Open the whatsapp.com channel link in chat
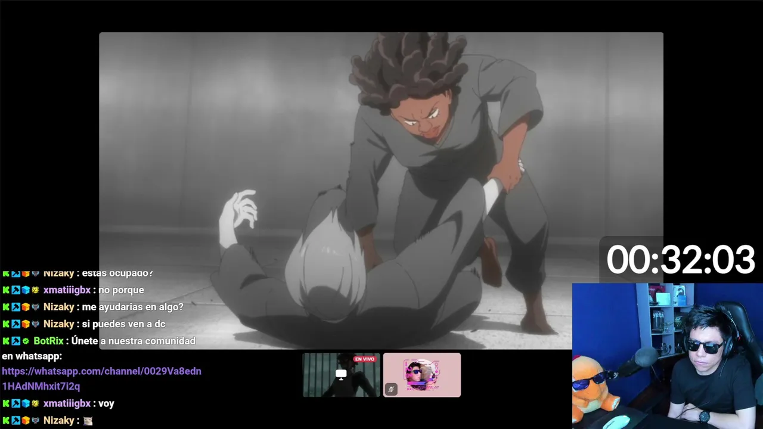Screen dimensions: 763x429 click(x=101, y=378)
